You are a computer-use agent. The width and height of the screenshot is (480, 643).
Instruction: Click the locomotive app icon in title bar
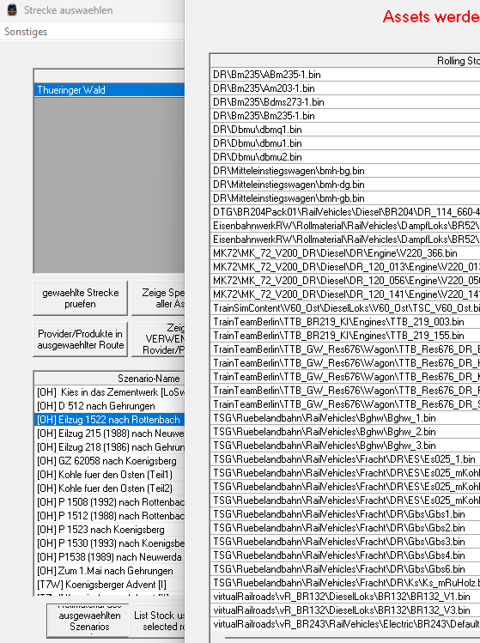click(12, 9)
